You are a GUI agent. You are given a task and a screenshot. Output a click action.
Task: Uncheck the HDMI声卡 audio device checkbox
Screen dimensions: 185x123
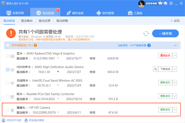tap(8, 69)
